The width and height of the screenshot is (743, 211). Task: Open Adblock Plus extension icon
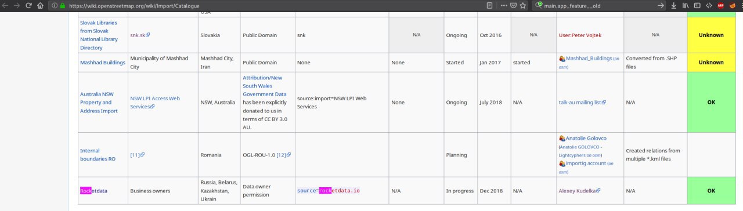(720, 5)
